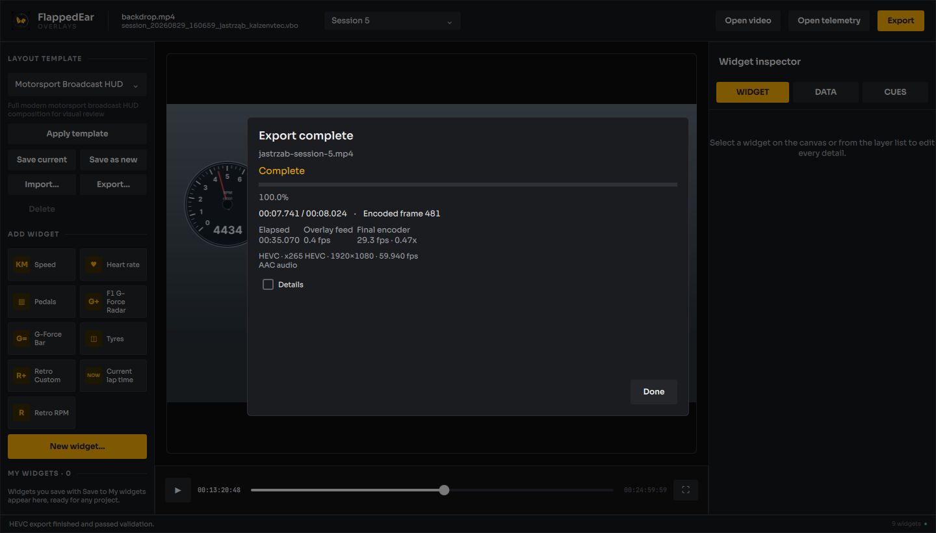Click the backdrop.mp4 file name
The height and width of the screenshot is (533, 936).
pos(148,17)
